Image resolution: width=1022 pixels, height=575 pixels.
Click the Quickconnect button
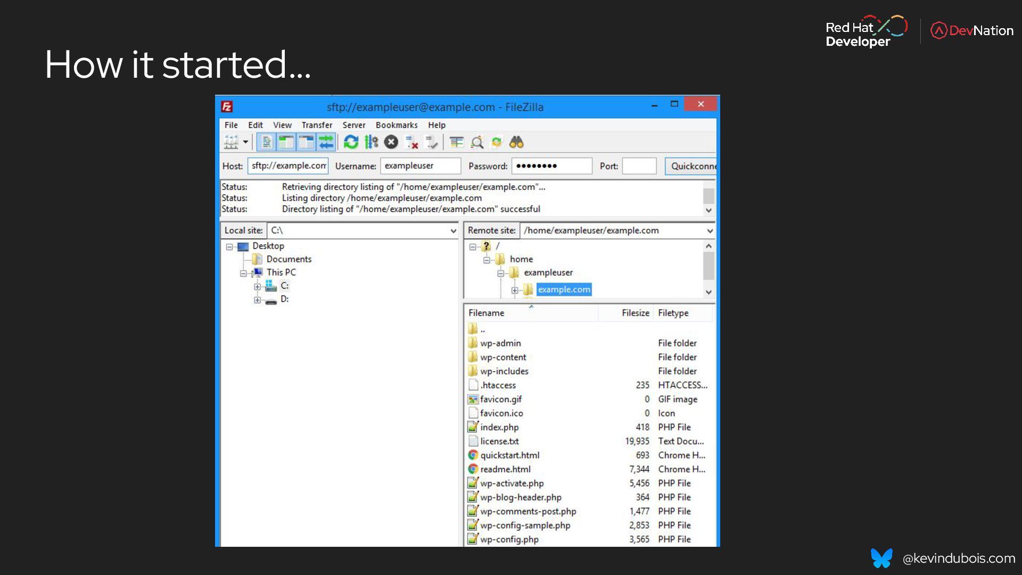click(x=691, y=166)
